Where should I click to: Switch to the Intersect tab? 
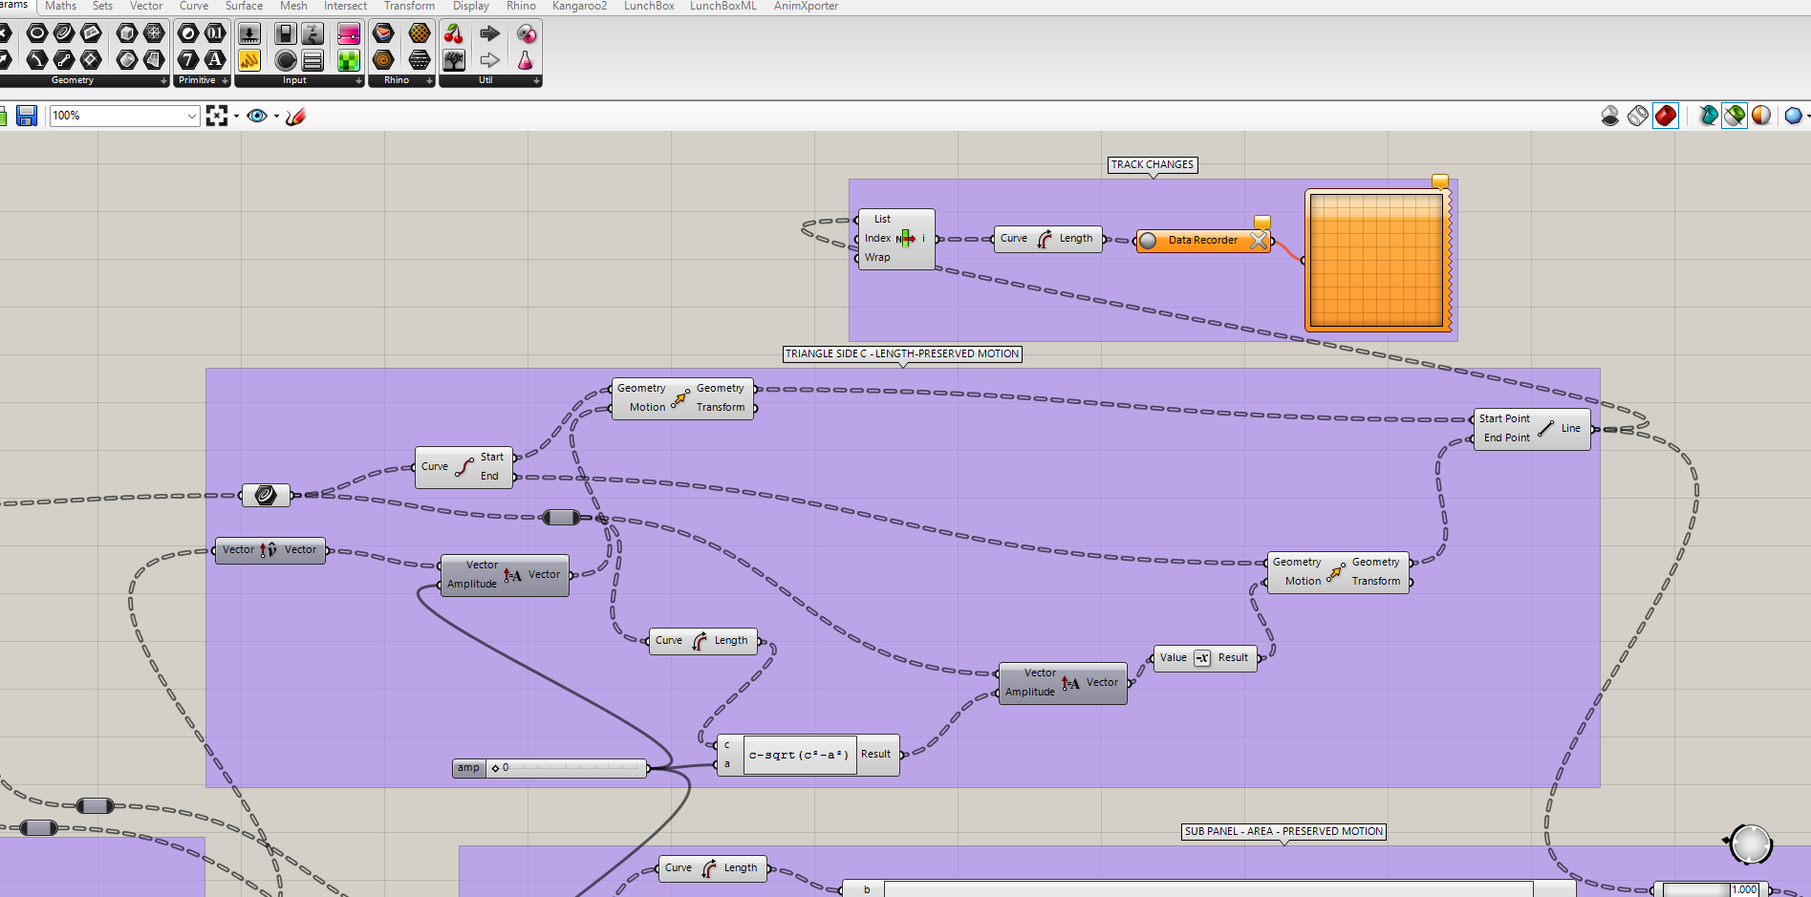click(x=345, y=6)
